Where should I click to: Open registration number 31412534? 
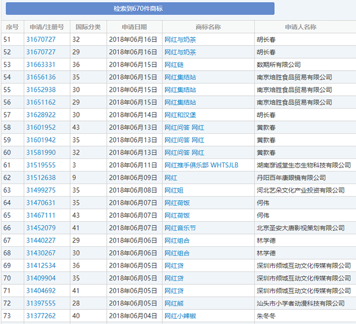click(x=41, y=266)
